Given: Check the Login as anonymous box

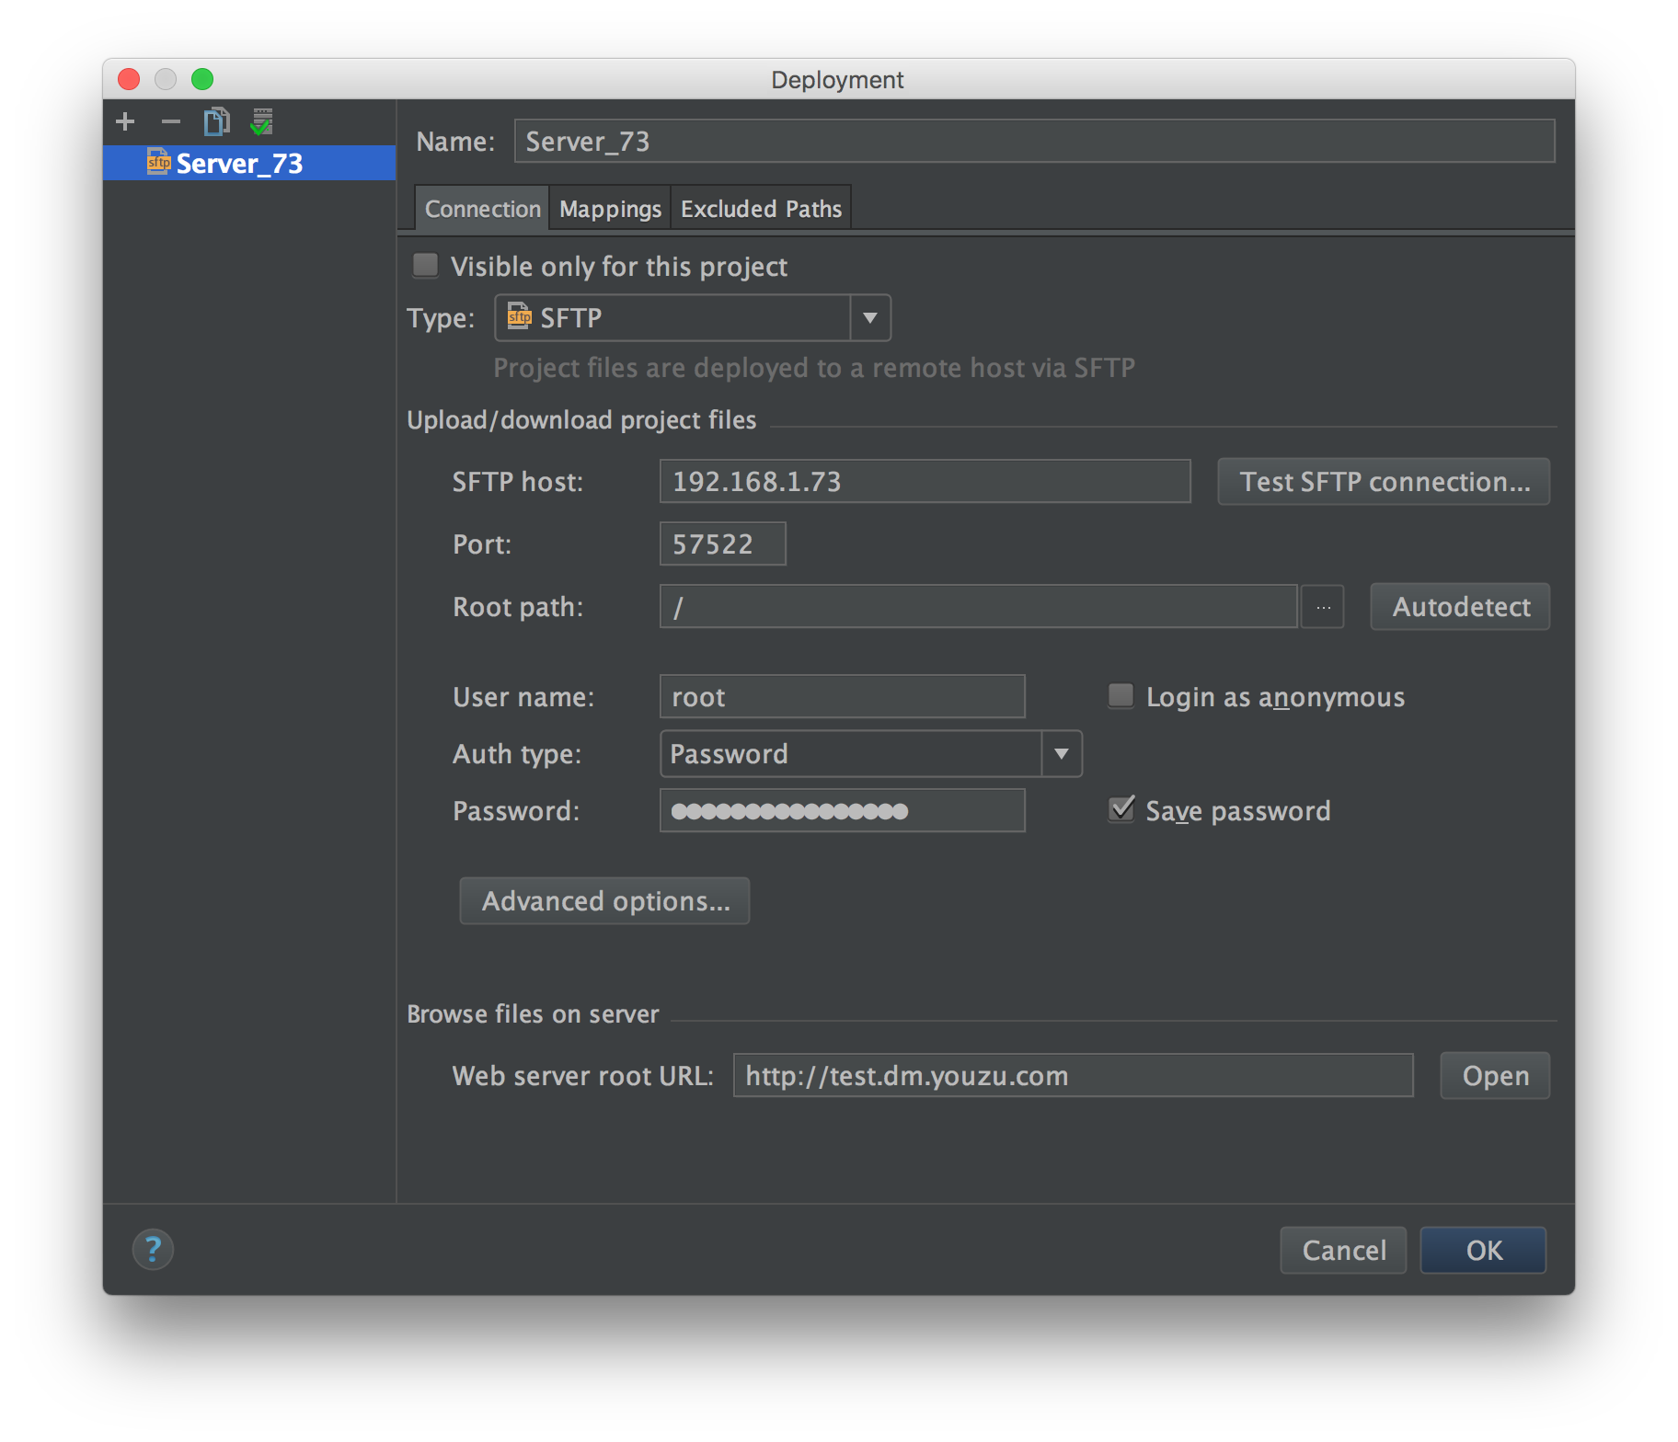Looking at the screenshot, I should point(1121,696).
